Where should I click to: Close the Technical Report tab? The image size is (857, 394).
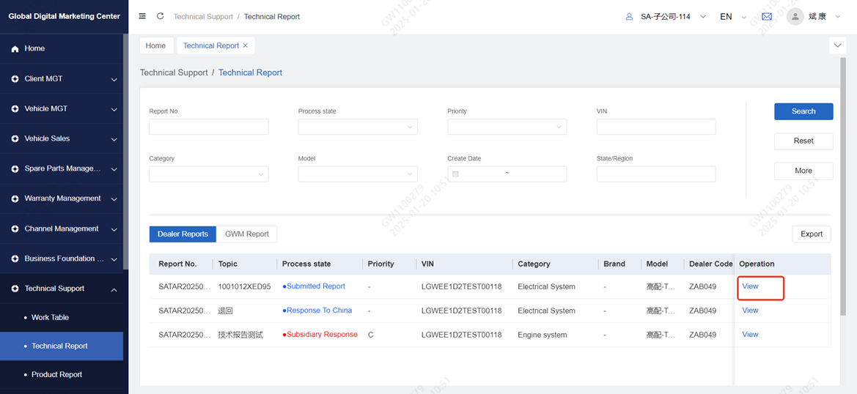[x=246, y=45]
